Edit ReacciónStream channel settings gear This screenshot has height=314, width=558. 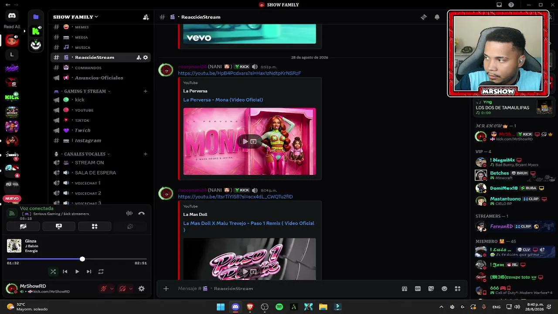click(146, 58)
